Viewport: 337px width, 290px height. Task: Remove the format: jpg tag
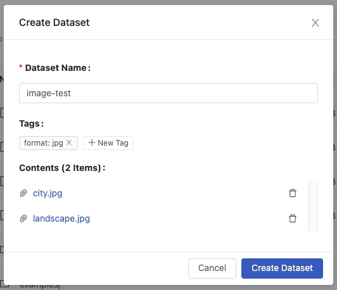pos(69,142)
